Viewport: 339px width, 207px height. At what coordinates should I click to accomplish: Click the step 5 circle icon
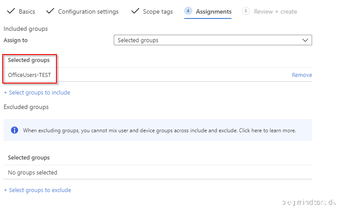click(246, 11)
